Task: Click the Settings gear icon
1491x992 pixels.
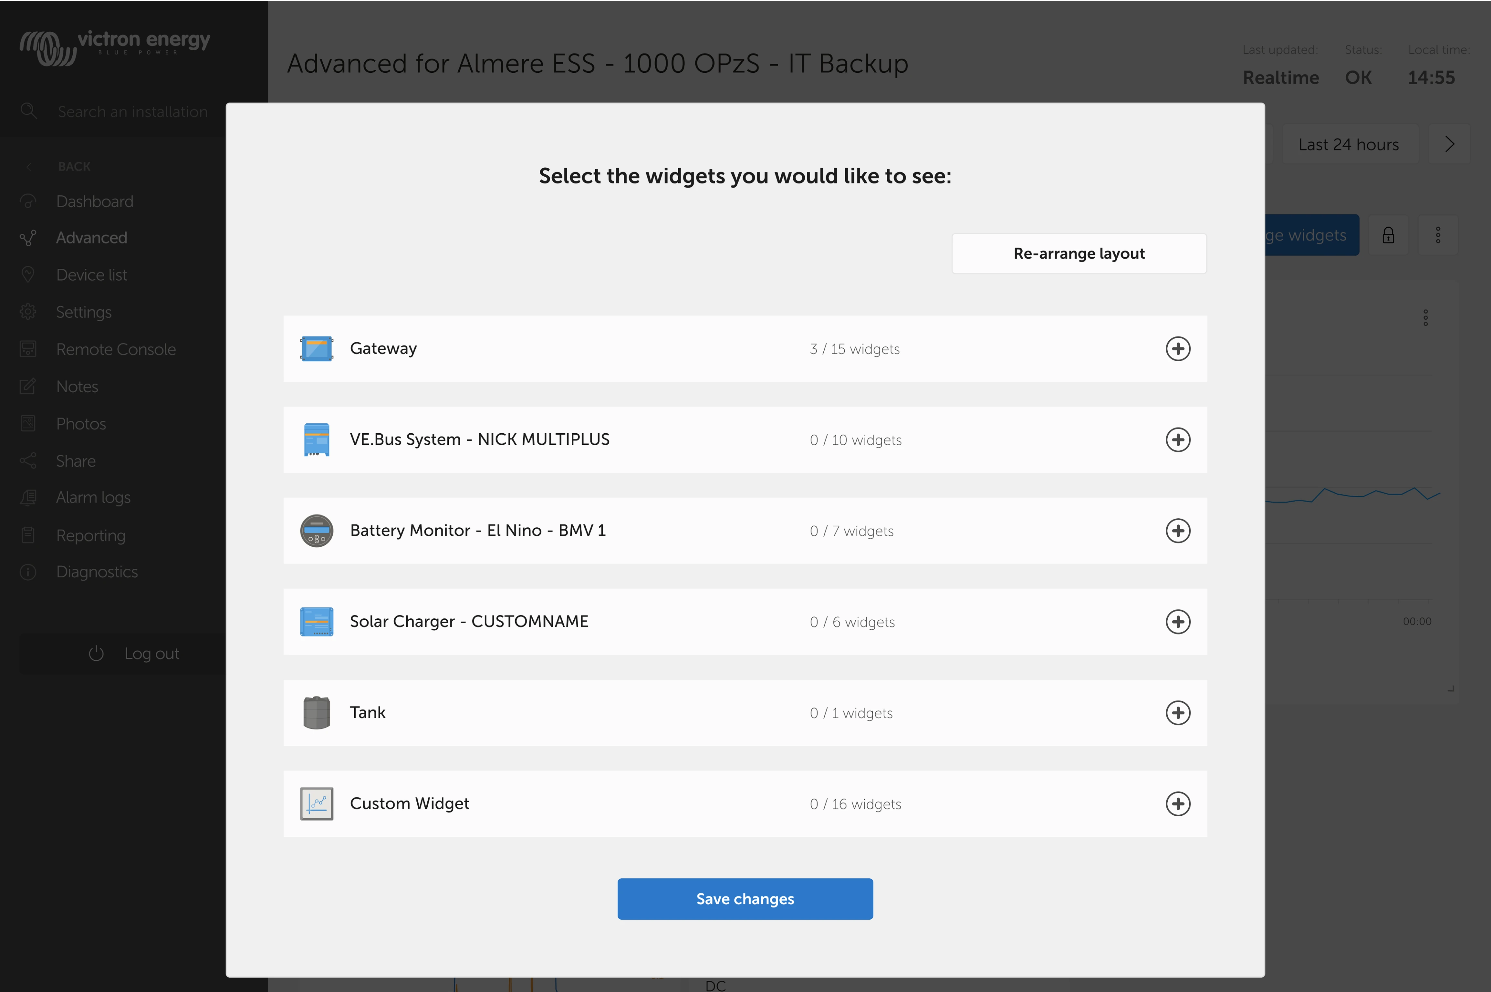Action: click(x=28, y=312)
